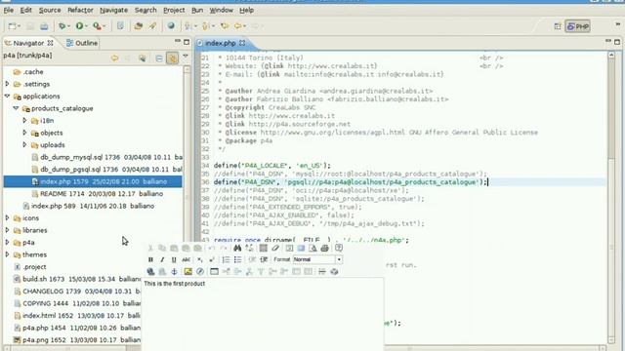
Task: Expand the libraries folder
Action: pyautogui.click(x=7, y=230)
